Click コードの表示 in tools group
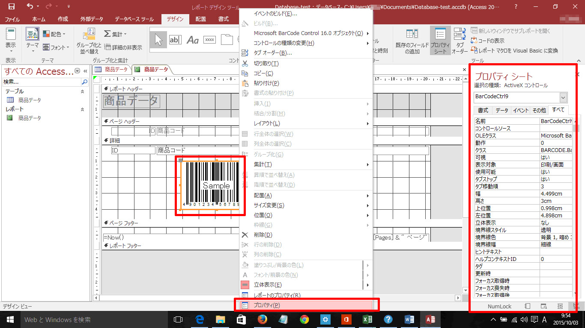Image resolution: width=585 pixels, height=328 pixels. (x=487, y=41)
